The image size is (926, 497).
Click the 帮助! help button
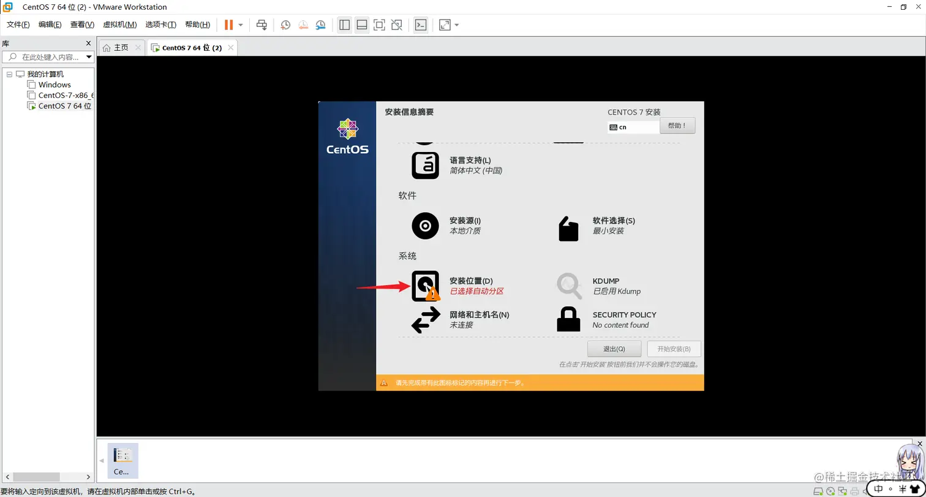coord(677,126)
